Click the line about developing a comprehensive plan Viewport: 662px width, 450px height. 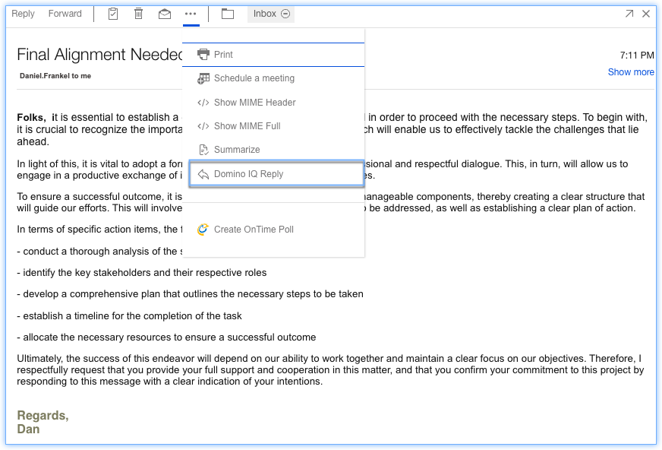[190, 294]
